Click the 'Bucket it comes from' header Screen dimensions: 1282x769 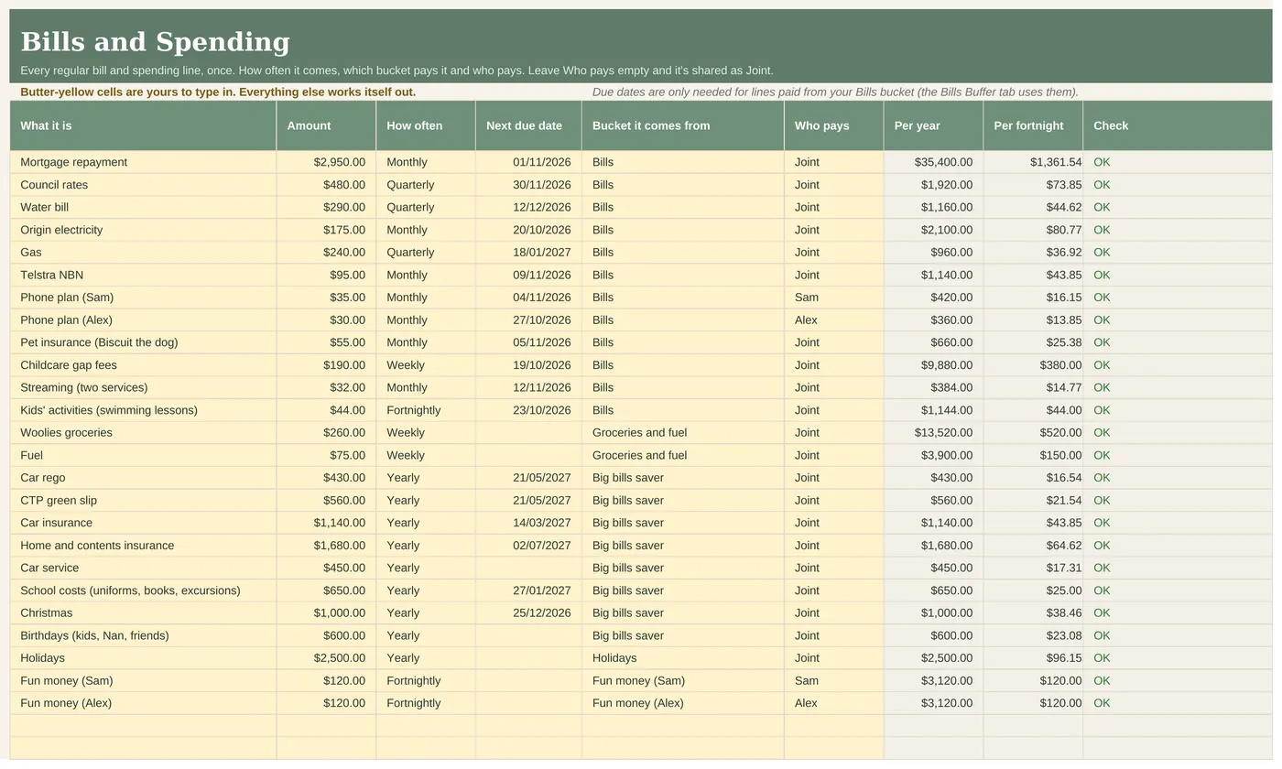coord(682,125)
